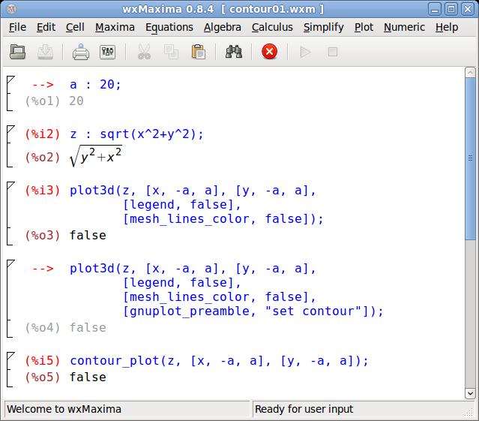Click the 'false' output at %o5

(88, 377)
